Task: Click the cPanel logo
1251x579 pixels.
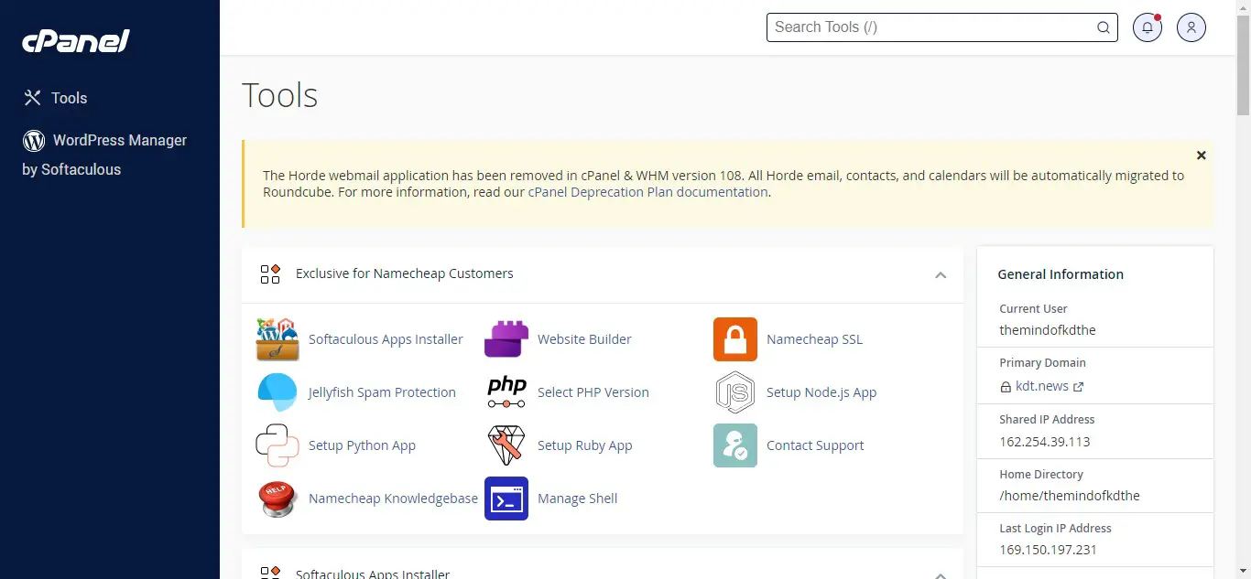Action: coord(76,41)
